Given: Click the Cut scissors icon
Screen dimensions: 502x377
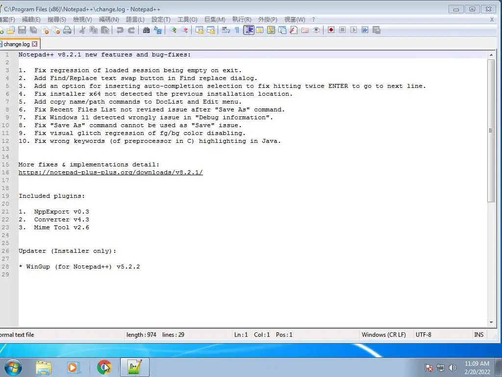Looking at the screenshot, I should 82,30.
